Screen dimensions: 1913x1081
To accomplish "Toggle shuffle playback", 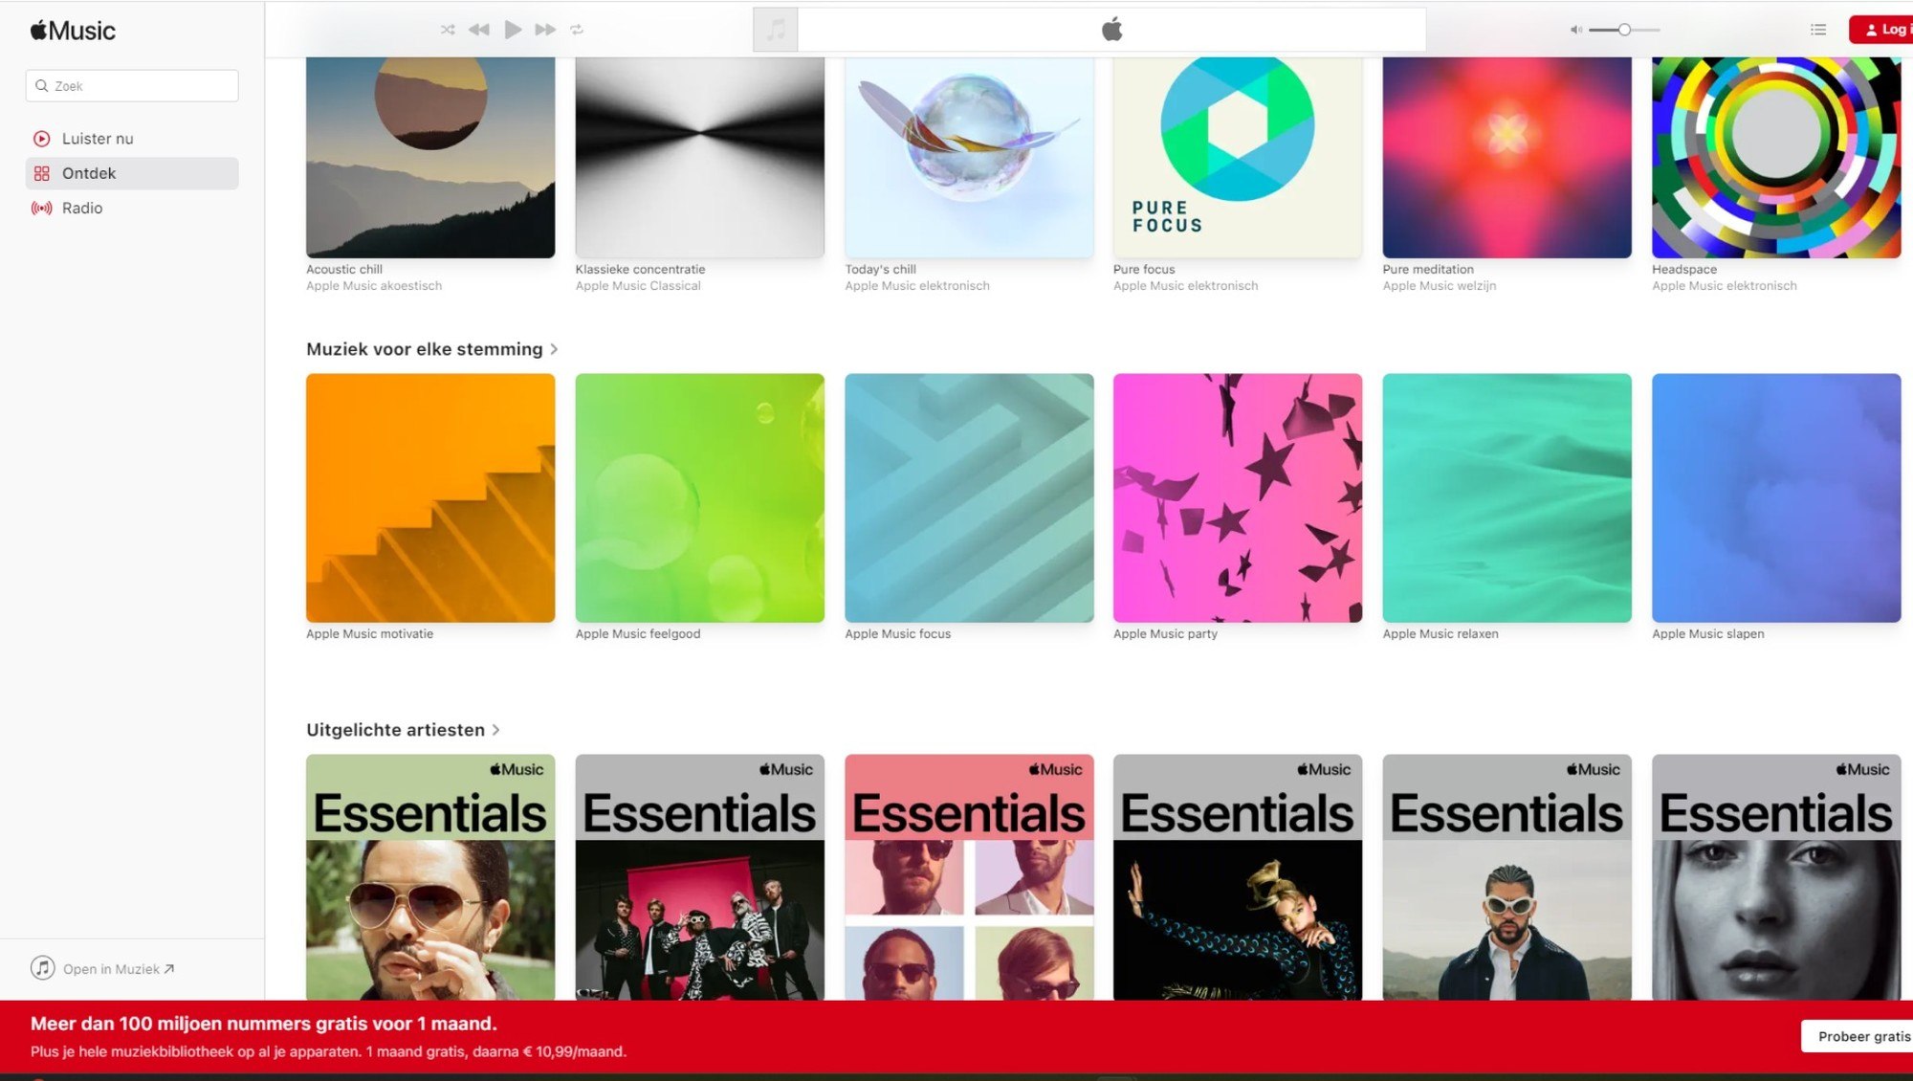I will (x=448, y=30).
